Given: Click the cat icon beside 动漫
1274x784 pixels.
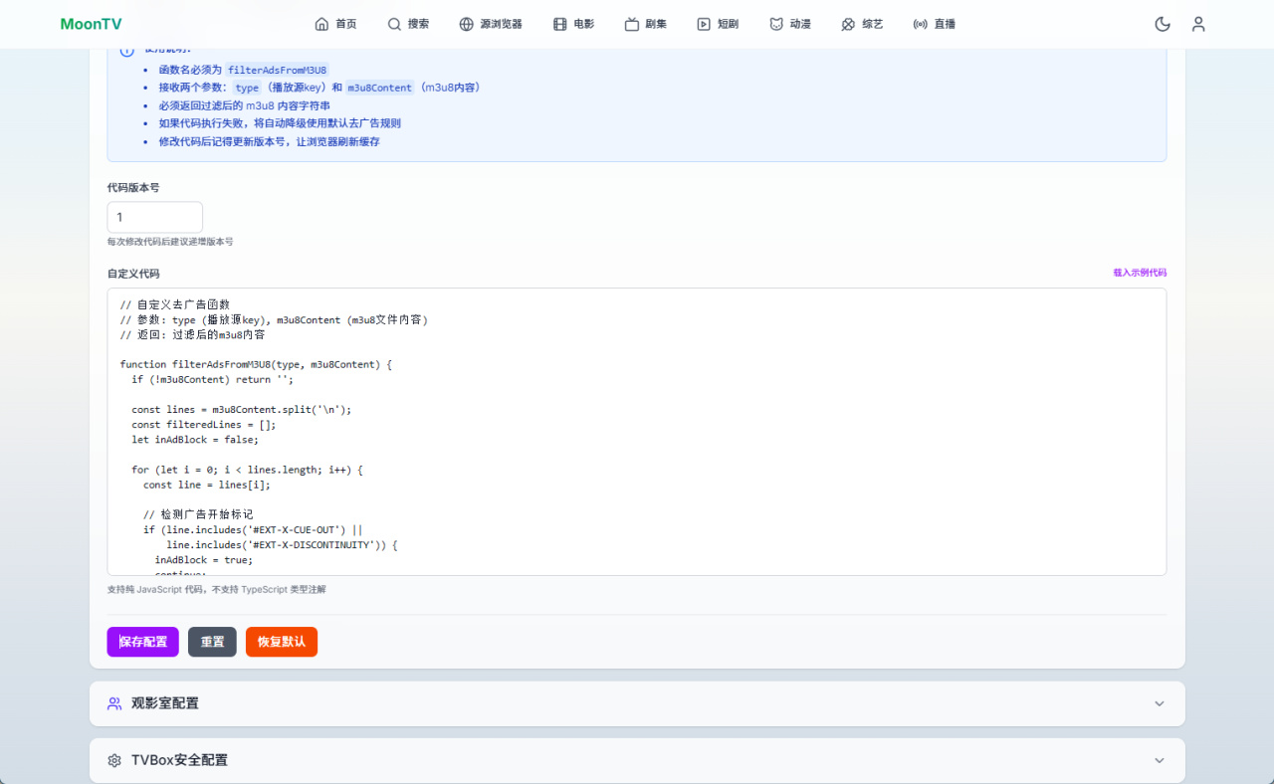Looking at the screenshot, I should [x=776, y=24].
